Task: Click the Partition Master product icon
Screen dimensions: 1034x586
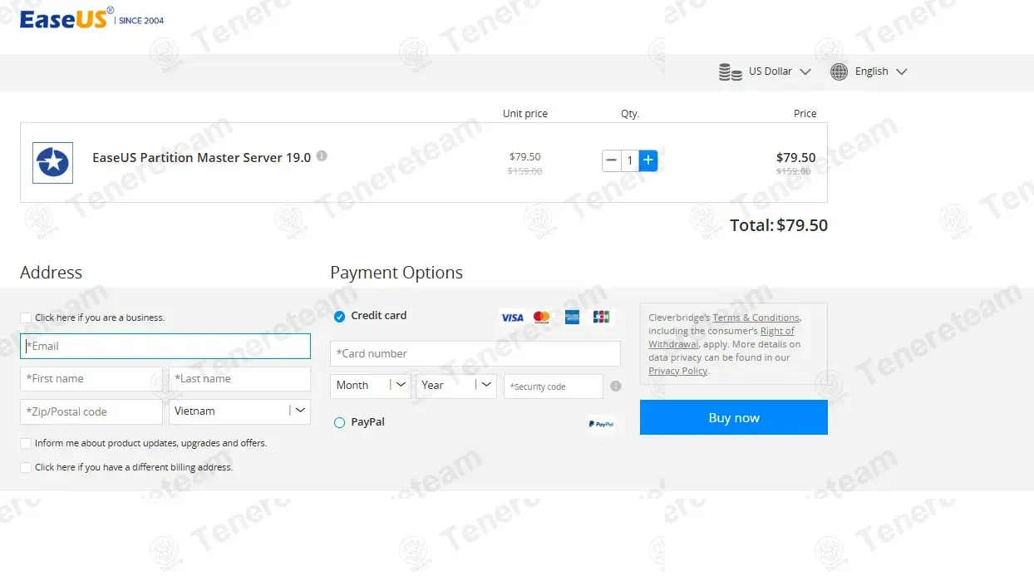Action: click(52, 162)
